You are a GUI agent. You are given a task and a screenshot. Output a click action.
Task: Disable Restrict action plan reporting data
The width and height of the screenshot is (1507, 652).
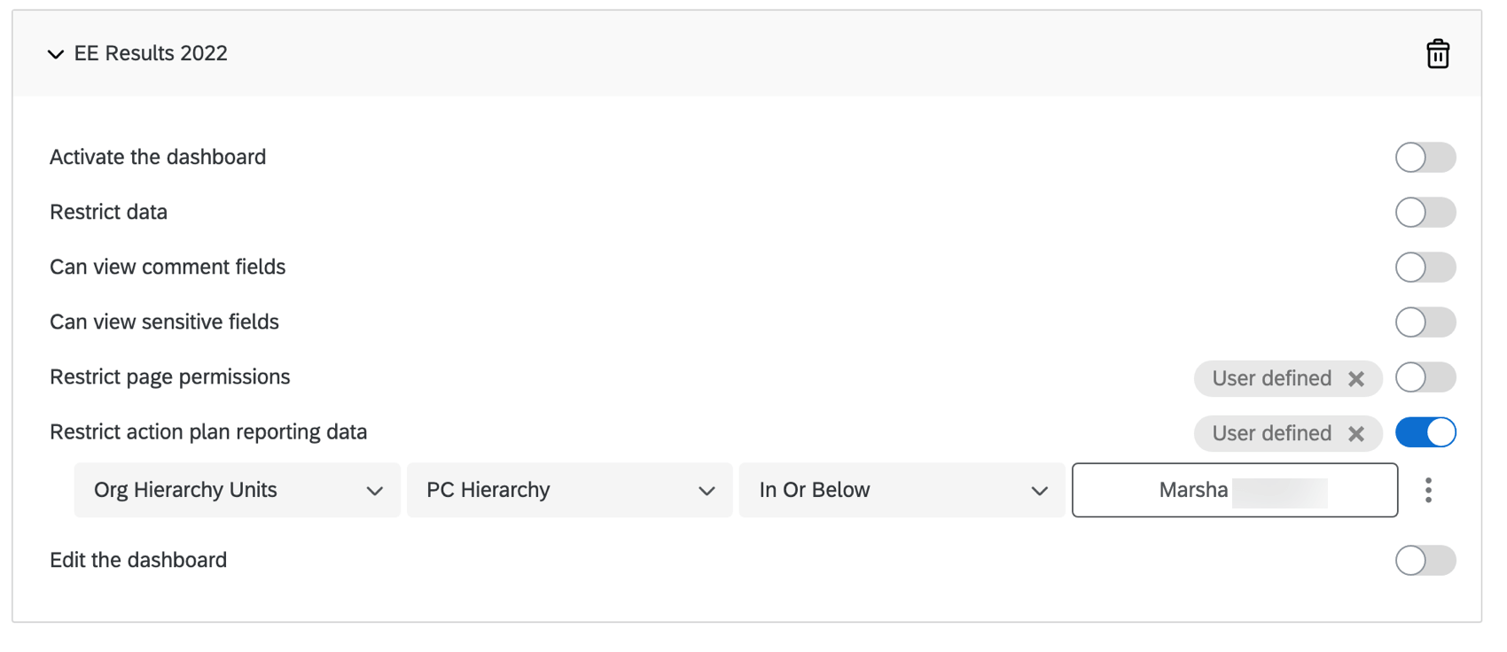(x=1425, y=432)
